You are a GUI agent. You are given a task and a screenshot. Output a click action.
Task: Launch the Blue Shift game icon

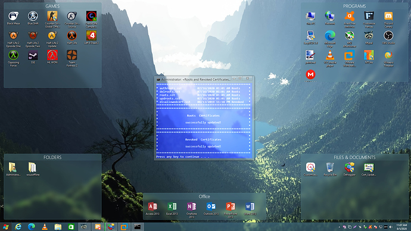click(x=33, y=18)
